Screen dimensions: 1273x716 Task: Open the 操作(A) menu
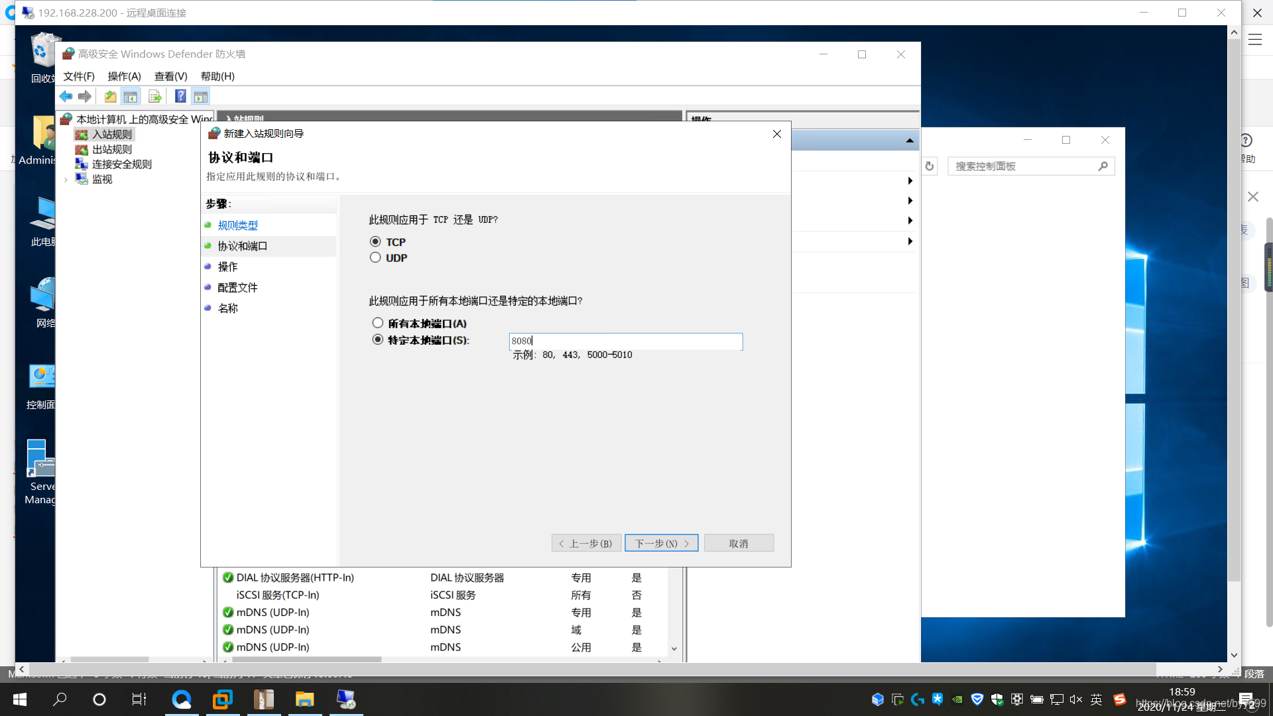coord(124,76)
